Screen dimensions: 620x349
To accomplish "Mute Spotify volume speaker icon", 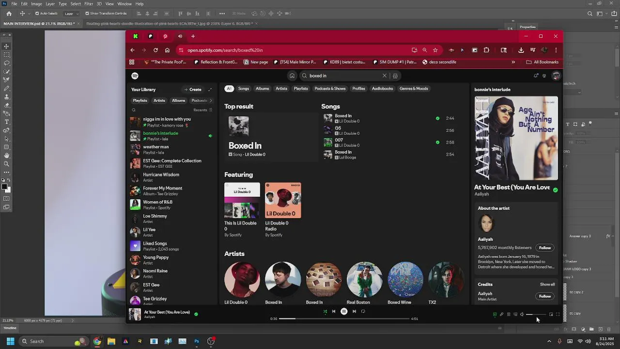I will click(522, 314).
